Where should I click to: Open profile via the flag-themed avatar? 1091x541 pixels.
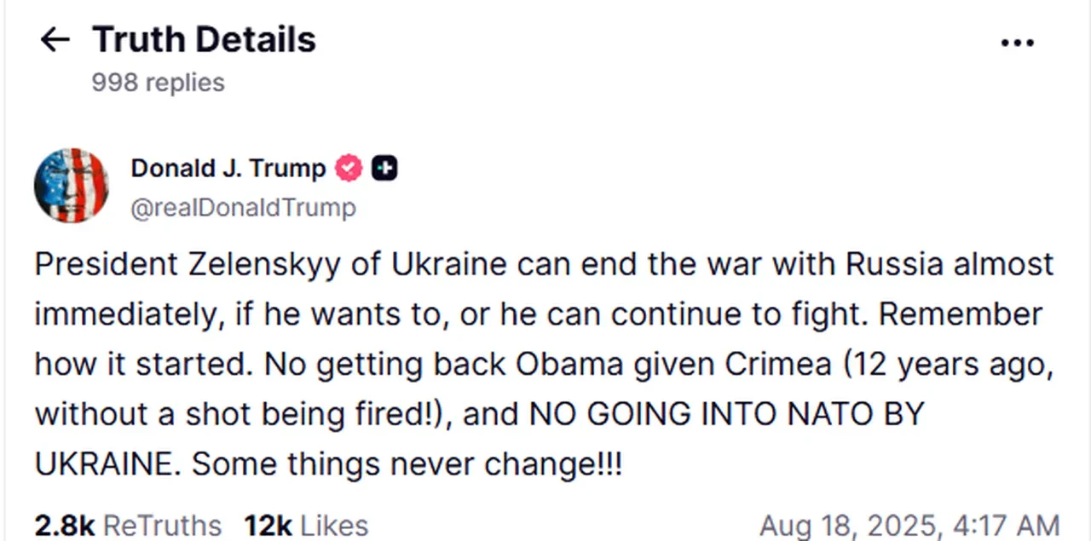tap(72, 185)
